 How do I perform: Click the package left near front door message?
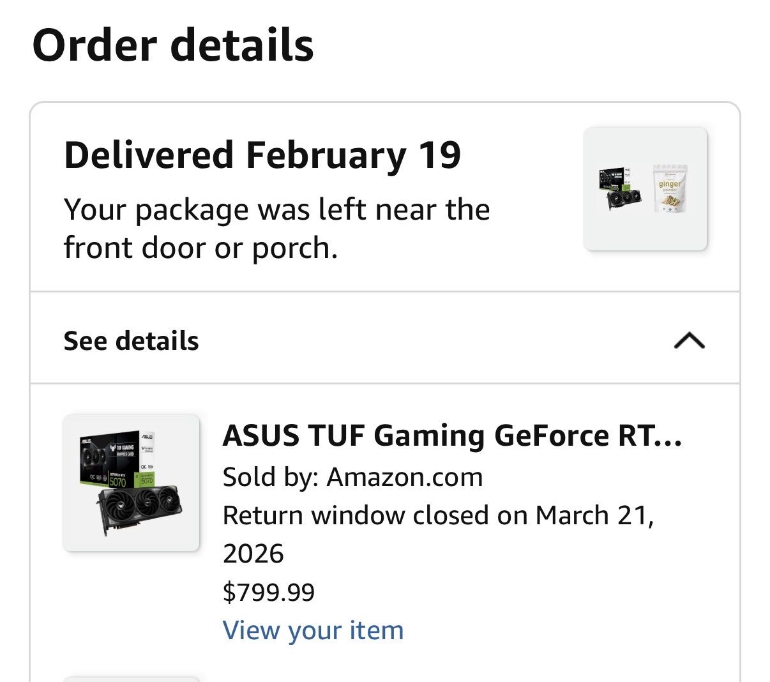pyautogui.click(x=276, y=229)
